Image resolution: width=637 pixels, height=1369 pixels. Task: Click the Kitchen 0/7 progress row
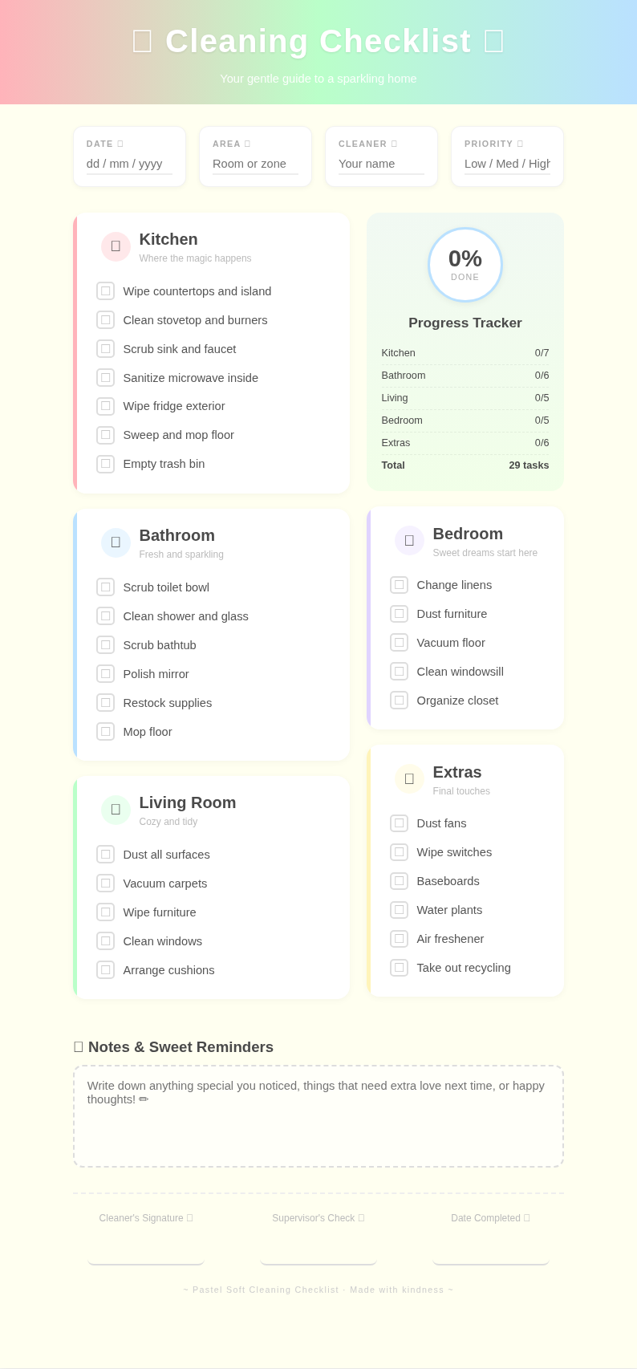[465, 353]
